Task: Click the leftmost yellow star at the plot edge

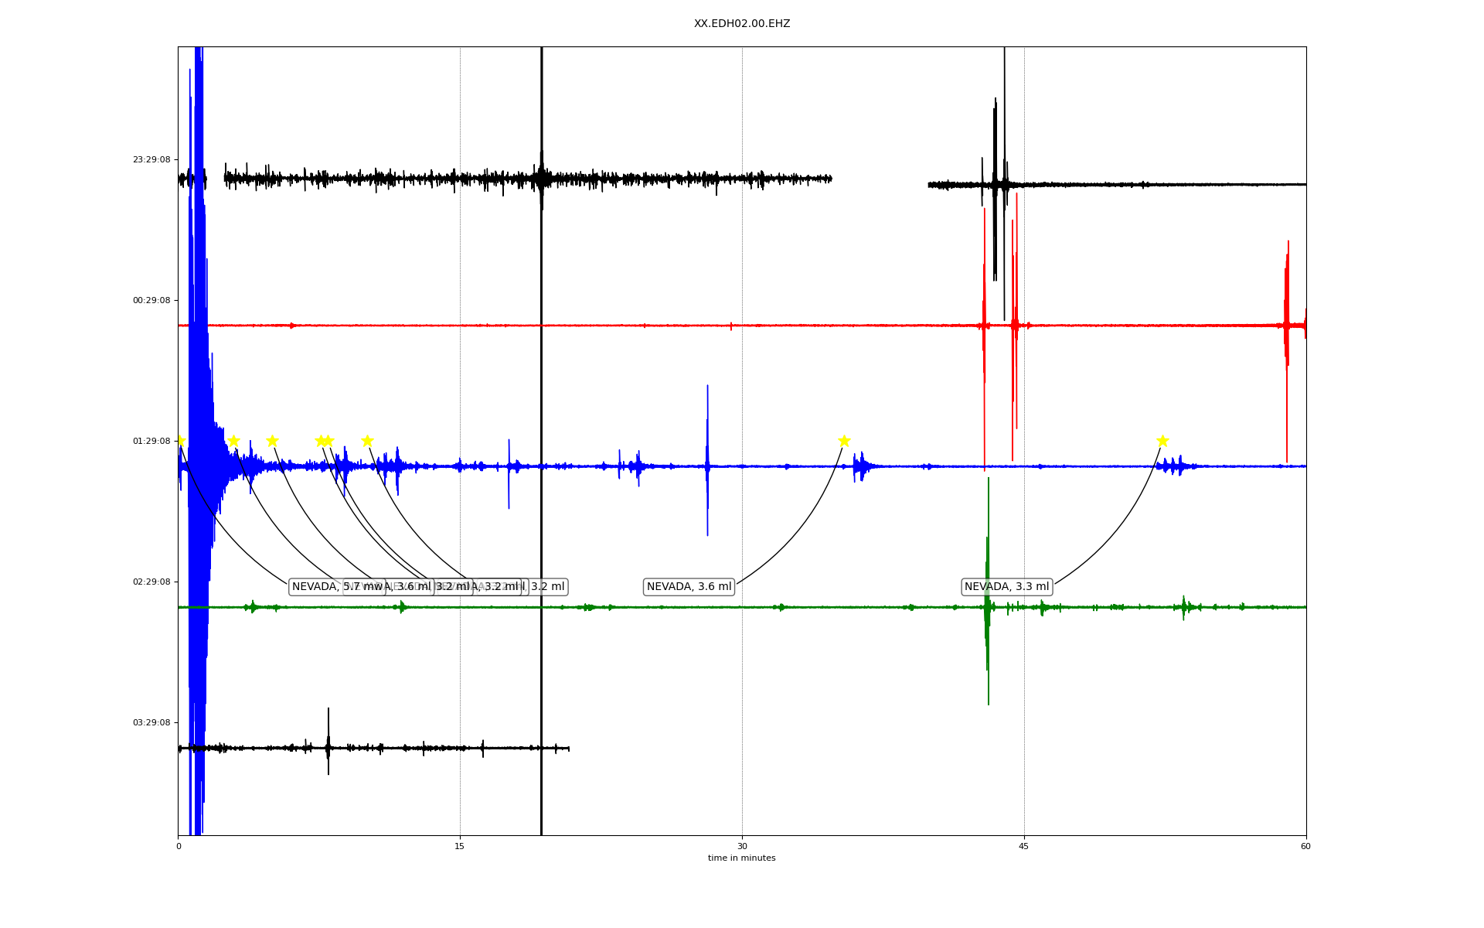Action: (x=180, y=441)
